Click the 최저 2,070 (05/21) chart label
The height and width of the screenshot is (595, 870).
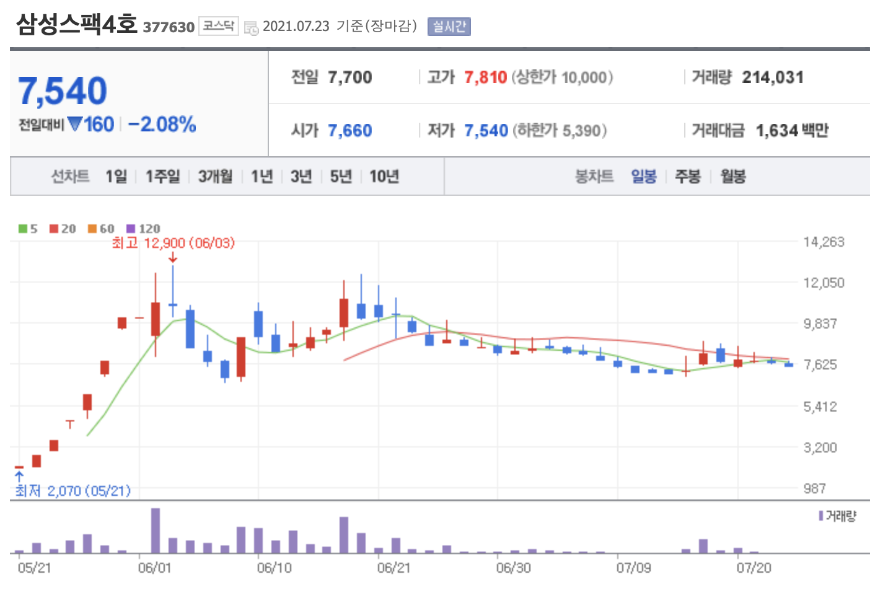click(73, 491)
